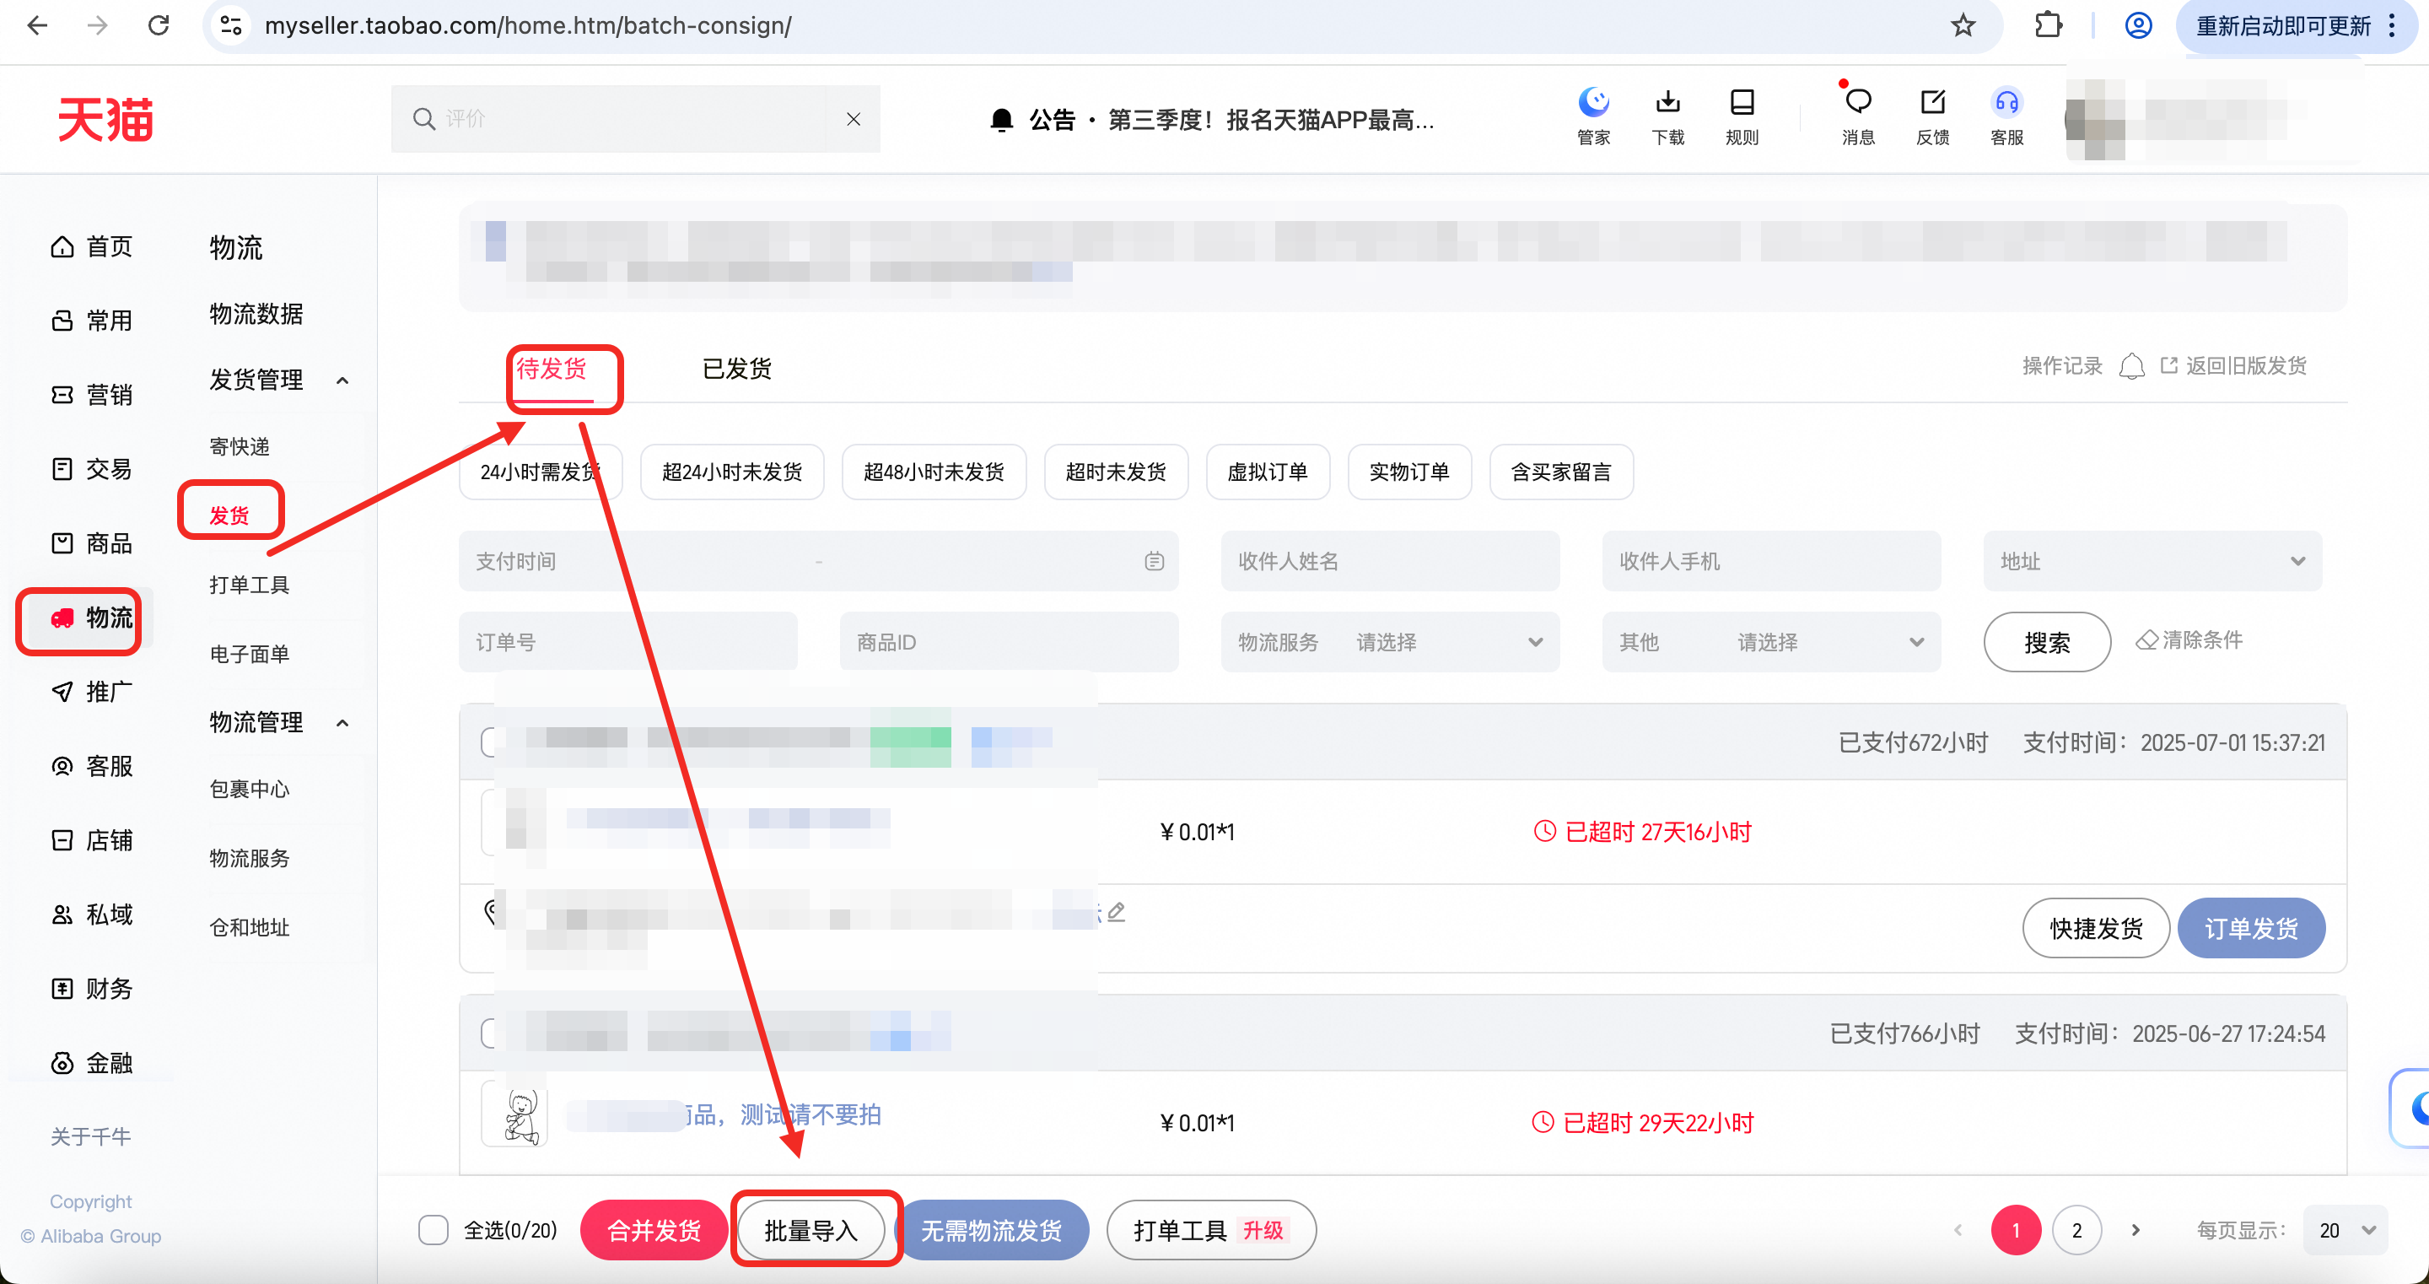Bookmark this page with the star icon
This screenshot has width=2429, height=1284.
coord(1963,25)
